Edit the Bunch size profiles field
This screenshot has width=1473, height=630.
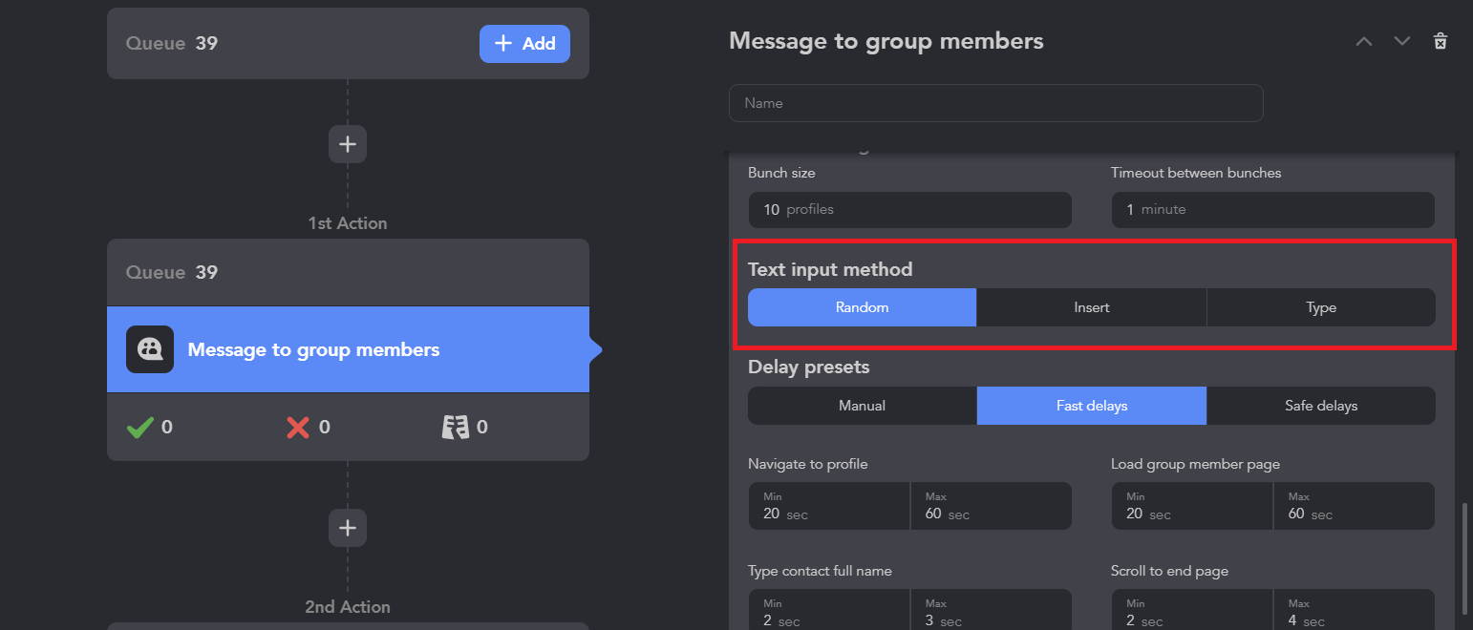pos(909,209)
